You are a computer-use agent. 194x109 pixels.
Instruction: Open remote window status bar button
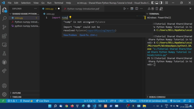click(3, 101)
